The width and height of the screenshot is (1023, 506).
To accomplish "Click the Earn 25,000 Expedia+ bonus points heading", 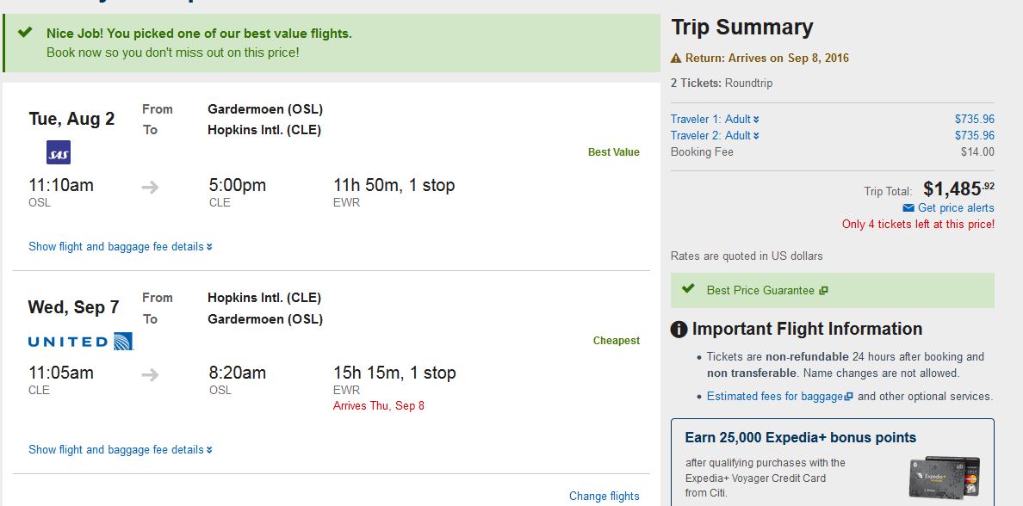I will [801, 437].
